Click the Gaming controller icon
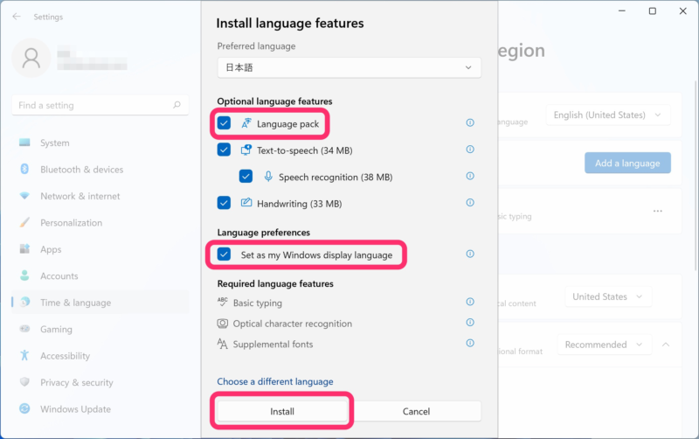699x439 pixels. 24,329
